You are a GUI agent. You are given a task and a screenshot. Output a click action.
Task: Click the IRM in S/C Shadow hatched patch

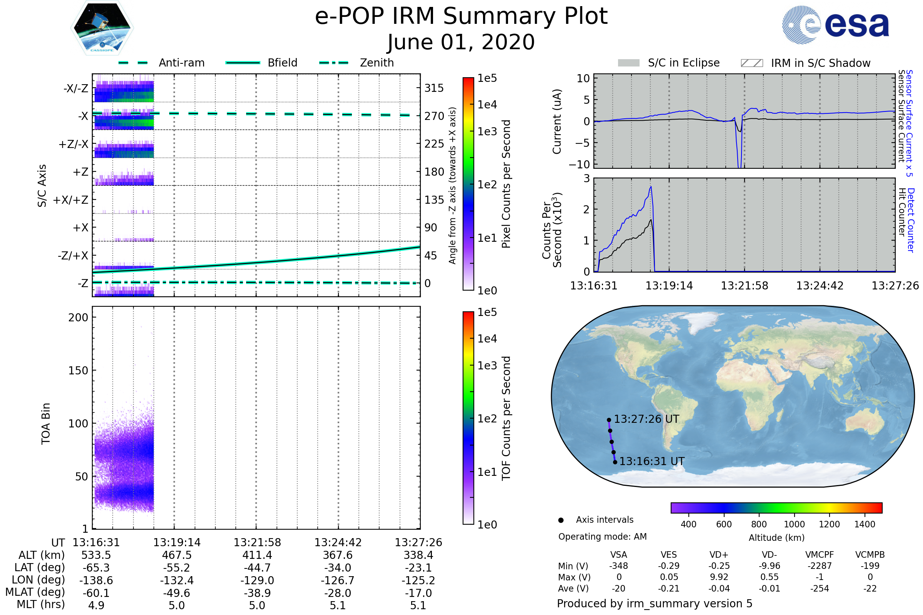pos(751,63)
